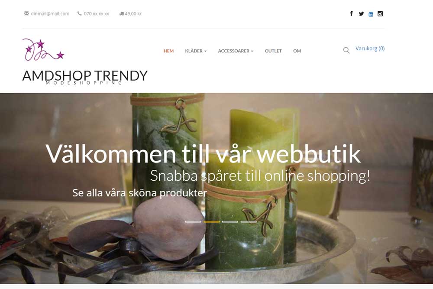Select the first slider indicator bar

[193, 221]
